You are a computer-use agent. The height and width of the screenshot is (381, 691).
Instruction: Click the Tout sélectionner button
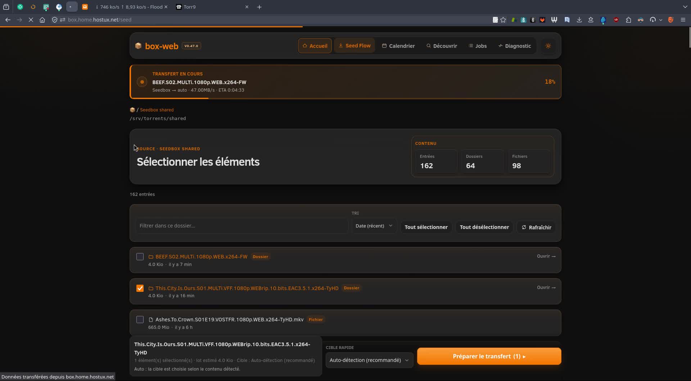click(x=426, y=227)
